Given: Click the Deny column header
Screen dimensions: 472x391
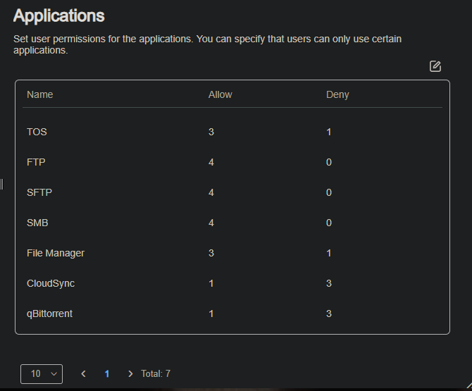Looking at the screenshot, I should pos(337,94).
